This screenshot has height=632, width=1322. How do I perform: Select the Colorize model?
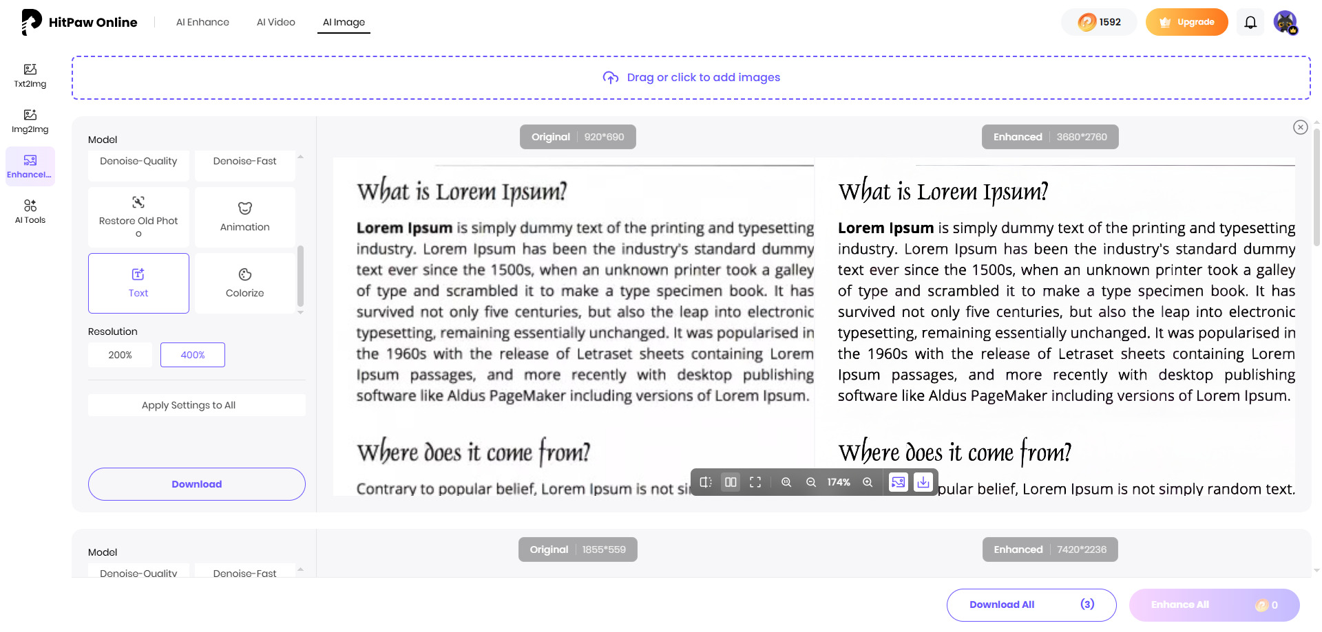click(244, 283)
